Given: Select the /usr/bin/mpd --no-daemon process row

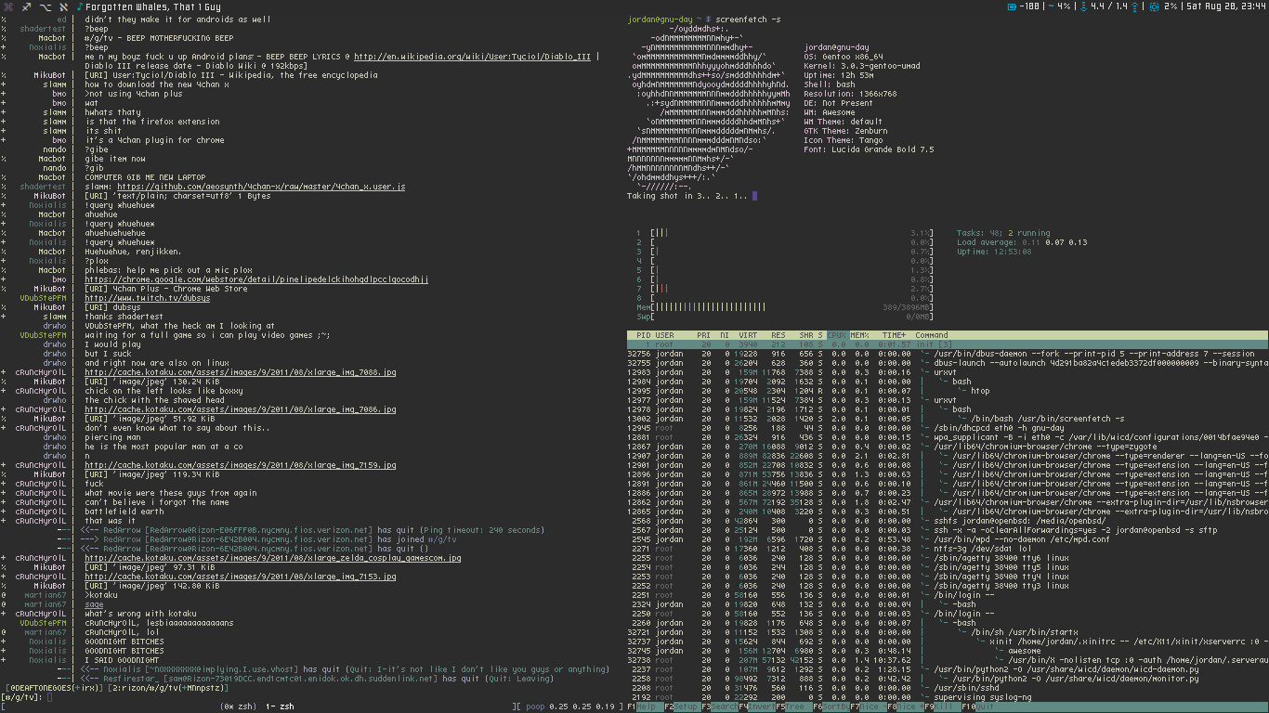Looking at the screenshot, I should (x=948, y=539).
